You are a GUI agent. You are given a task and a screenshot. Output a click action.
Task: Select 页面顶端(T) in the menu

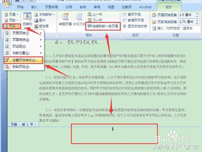24,33
